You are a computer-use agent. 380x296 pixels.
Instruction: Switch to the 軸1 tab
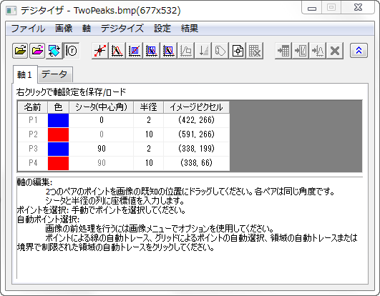point(25,74)
